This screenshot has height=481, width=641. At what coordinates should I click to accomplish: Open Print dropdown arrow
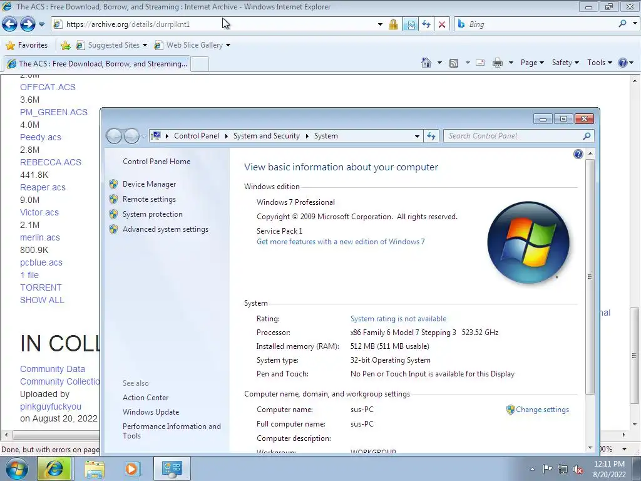(x=511, y=63)
